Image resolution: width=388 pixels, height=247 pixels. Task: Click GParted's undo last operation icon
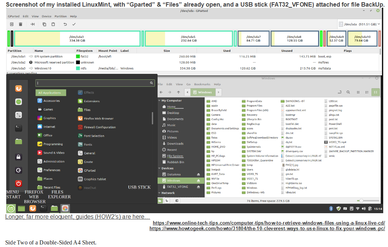click(x=65, y=24)
